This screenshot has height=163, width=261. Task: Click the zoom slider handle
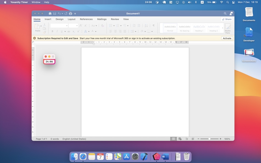click(x=209, y=139)
